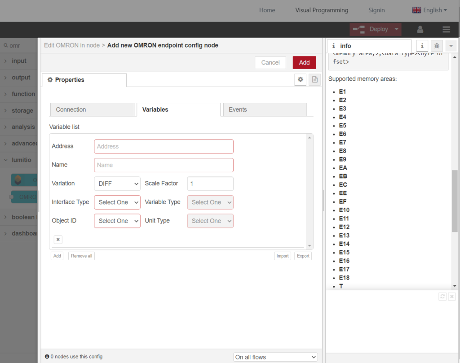Image resolution: width=460 pixels, height=363 pixels.
Task: Close the lower info pane
Action: 452,297
